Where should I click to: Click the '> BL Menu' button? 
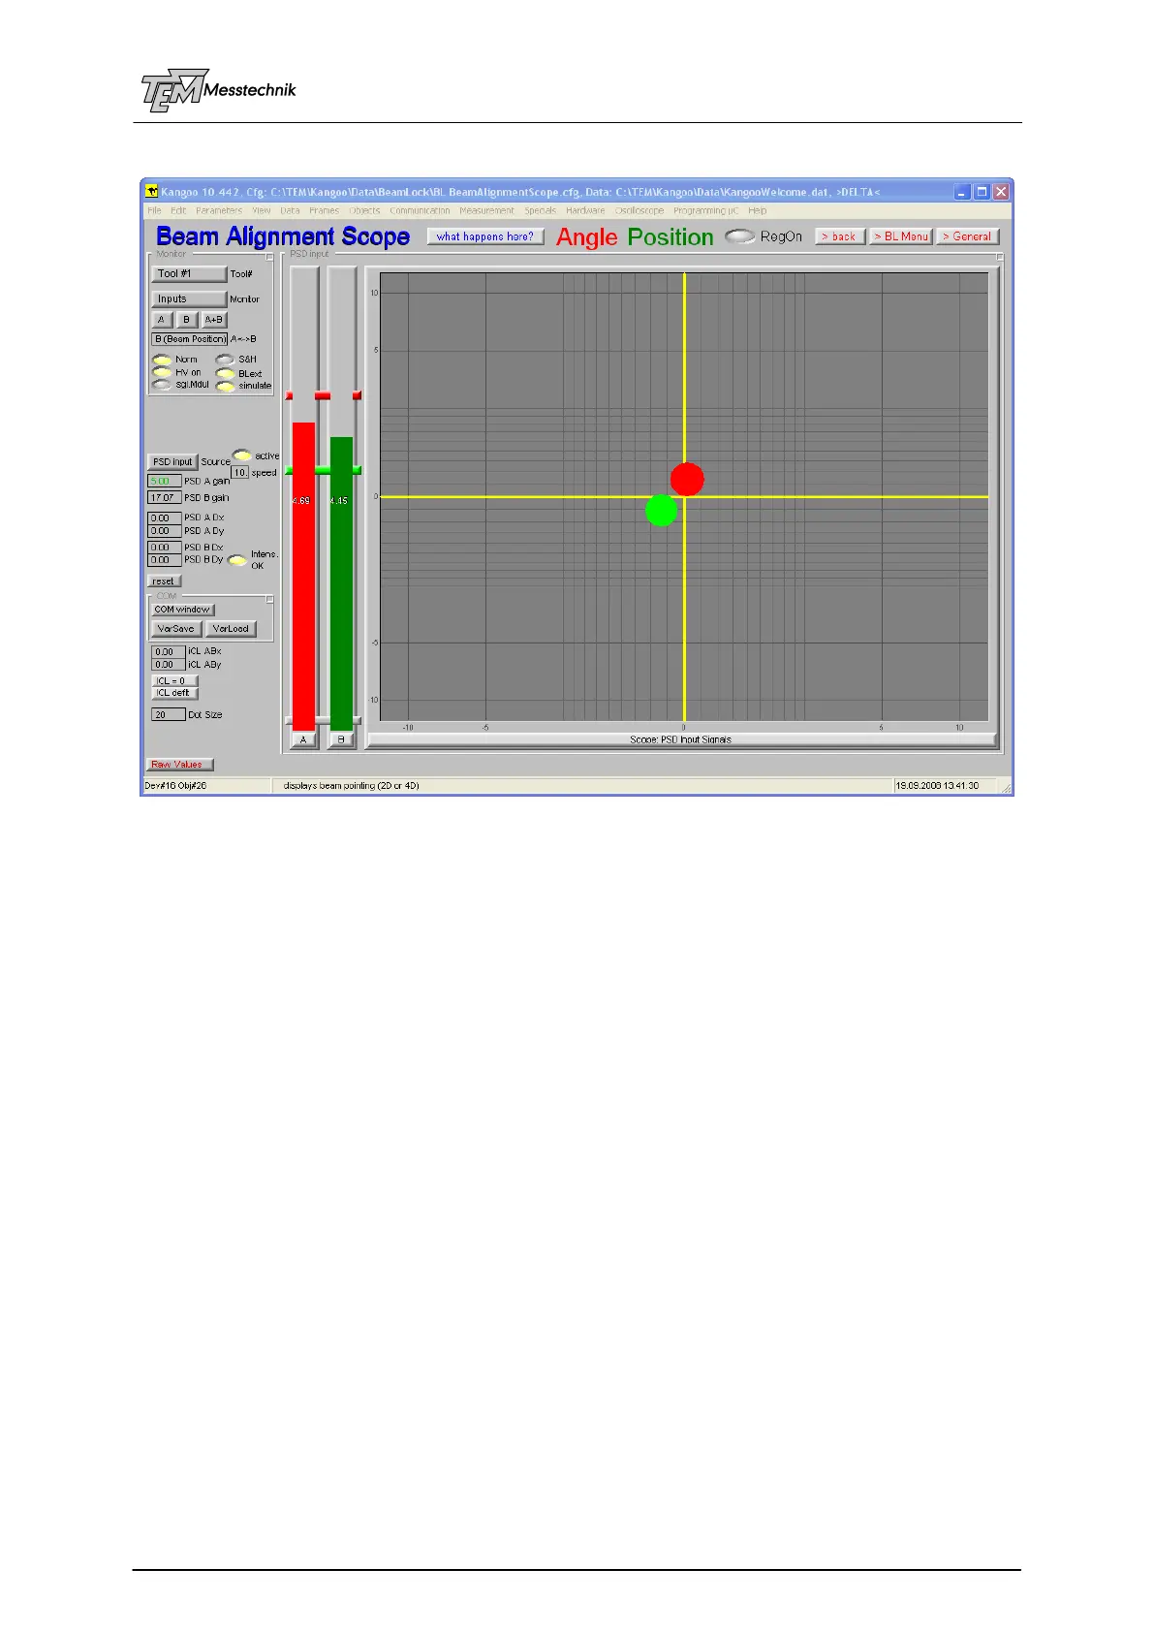pyautogui.click(x=901, y=236)
